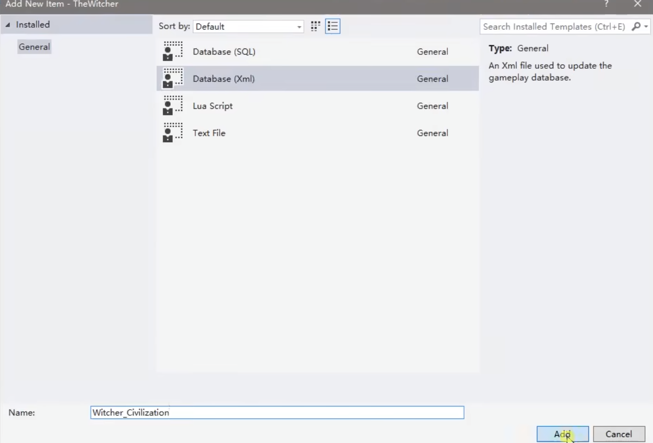Select the General category
This screenshot has height=443, width=653.
(x=34, y=47)
